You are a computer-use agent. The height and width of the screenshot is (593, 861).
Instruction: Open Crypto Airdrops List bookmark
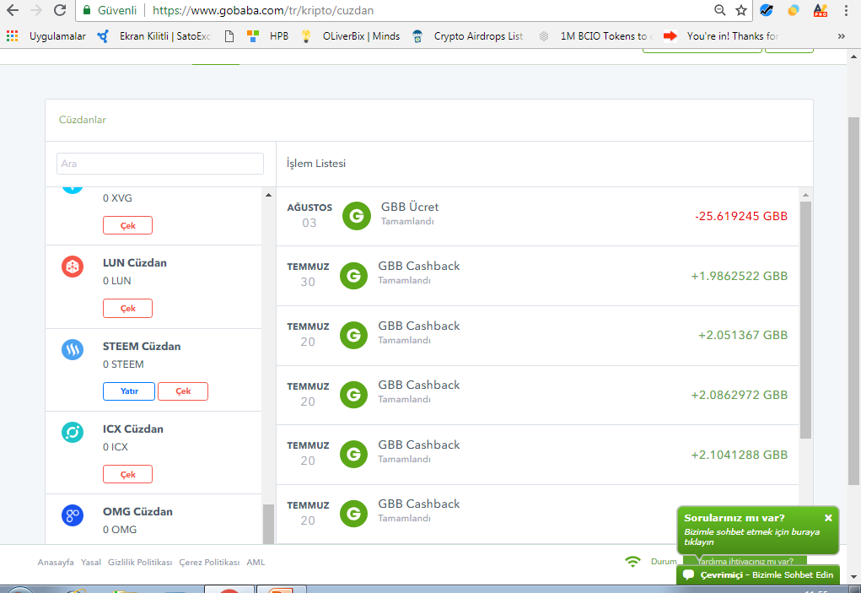[467, 36]
